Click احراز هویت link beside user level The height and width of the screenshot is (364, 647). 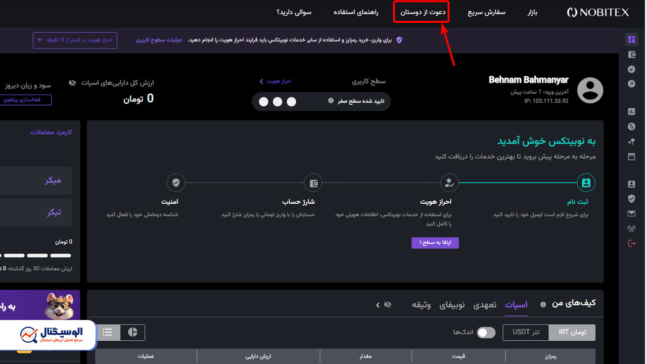click(x=275, y=81)
